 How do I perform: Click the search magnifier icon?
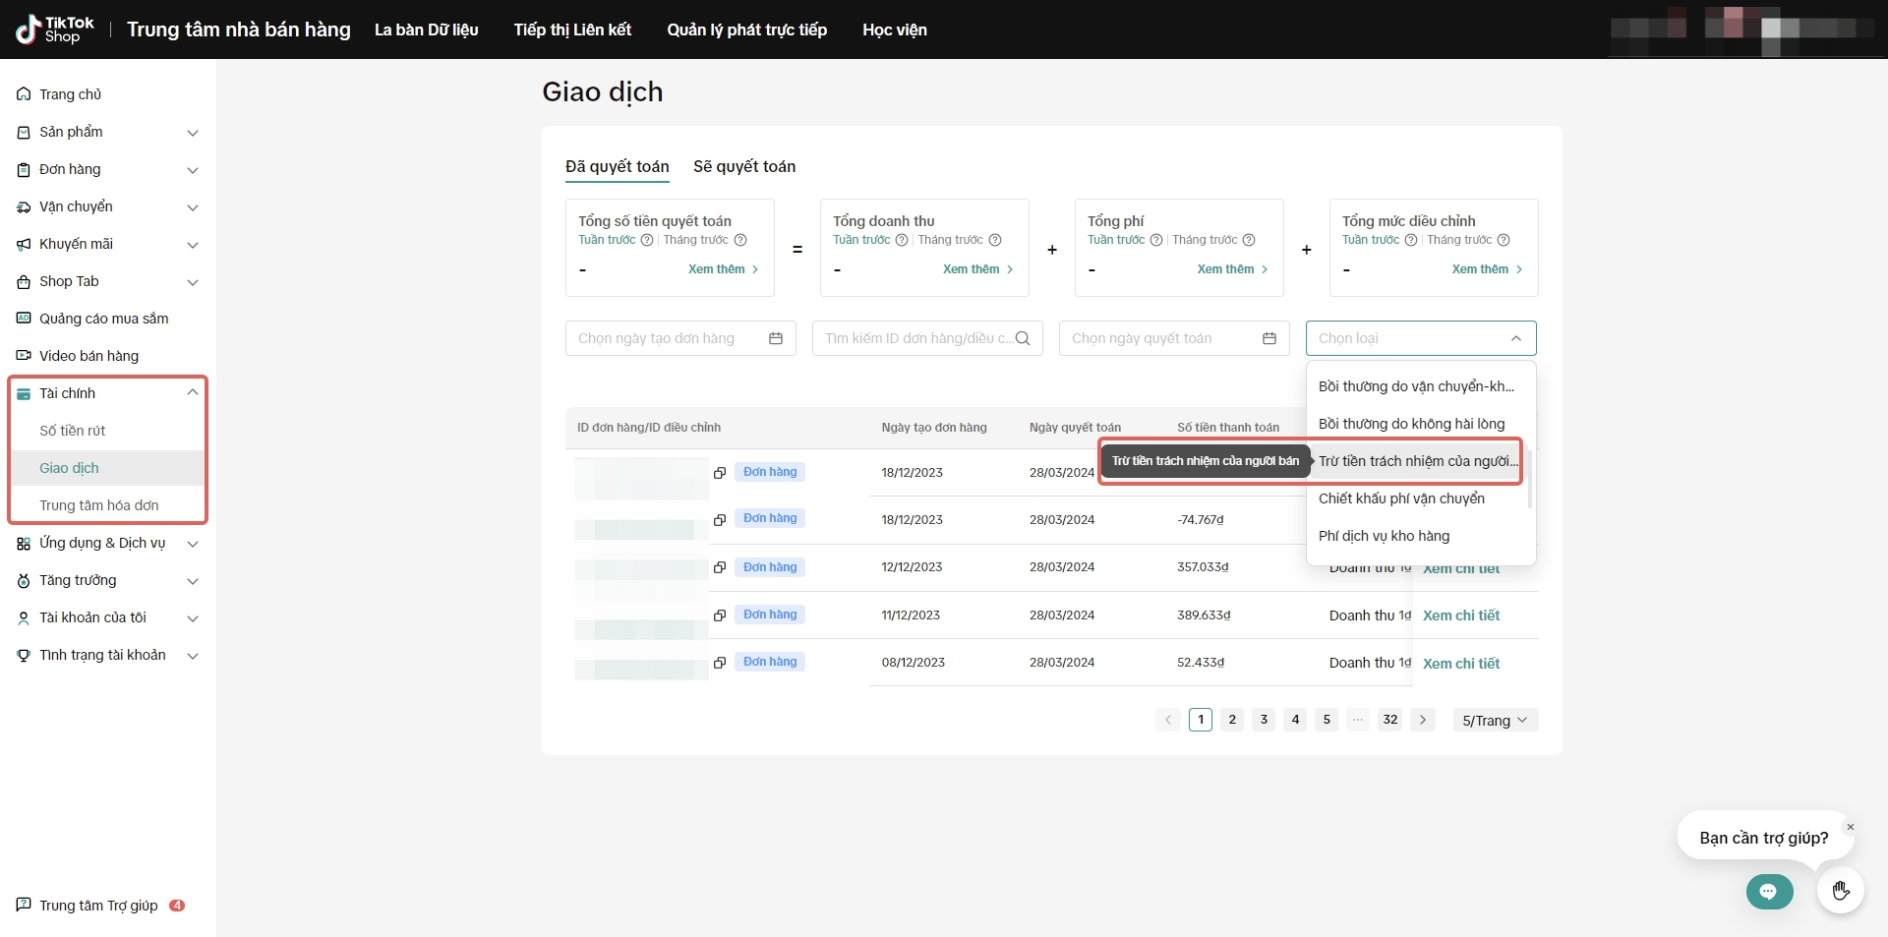coord(1023,338)
